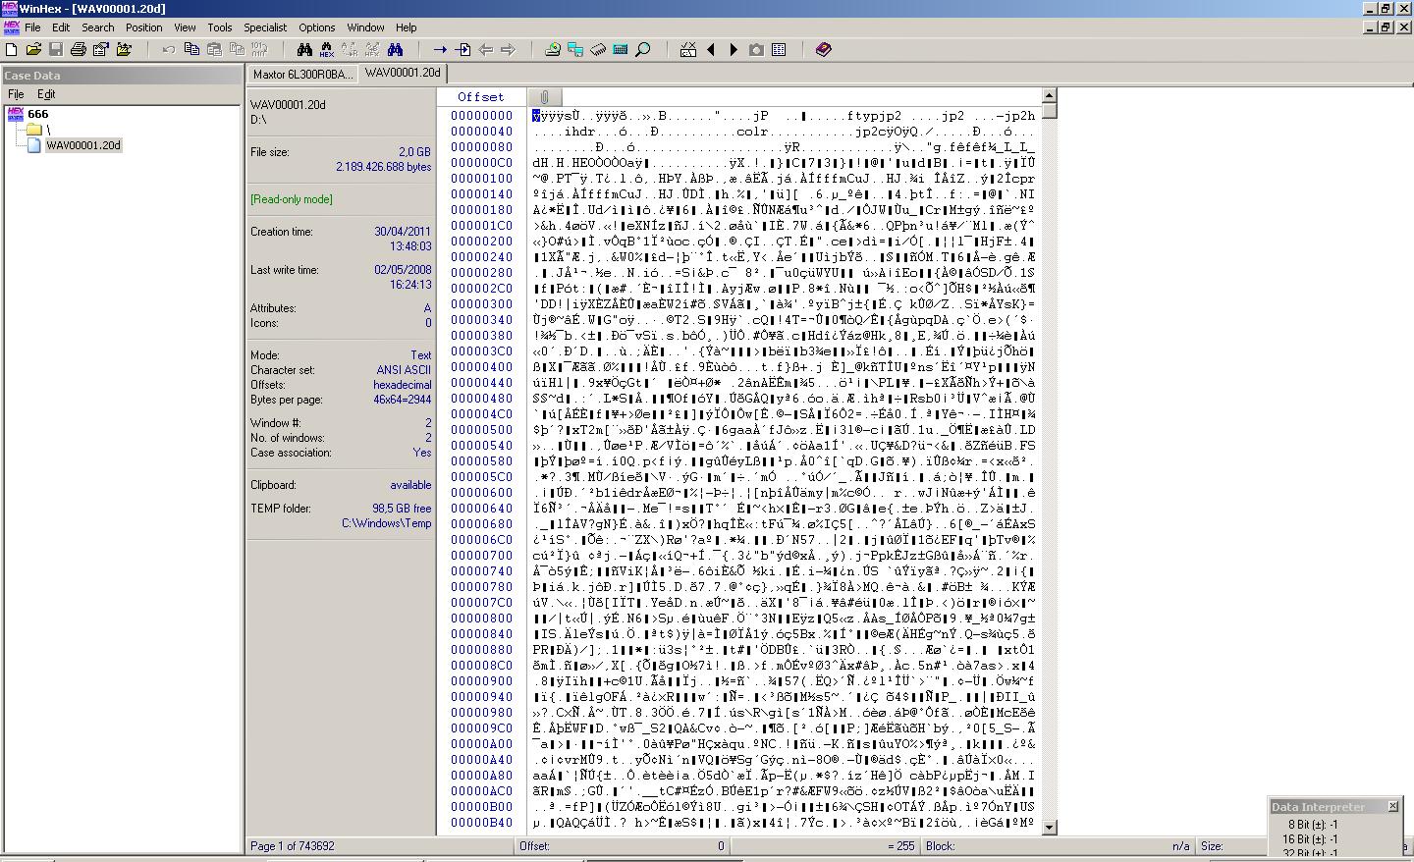
Task: Switch to the Maxtor 6L300R0BA tab
Action: tap(302, 74)
